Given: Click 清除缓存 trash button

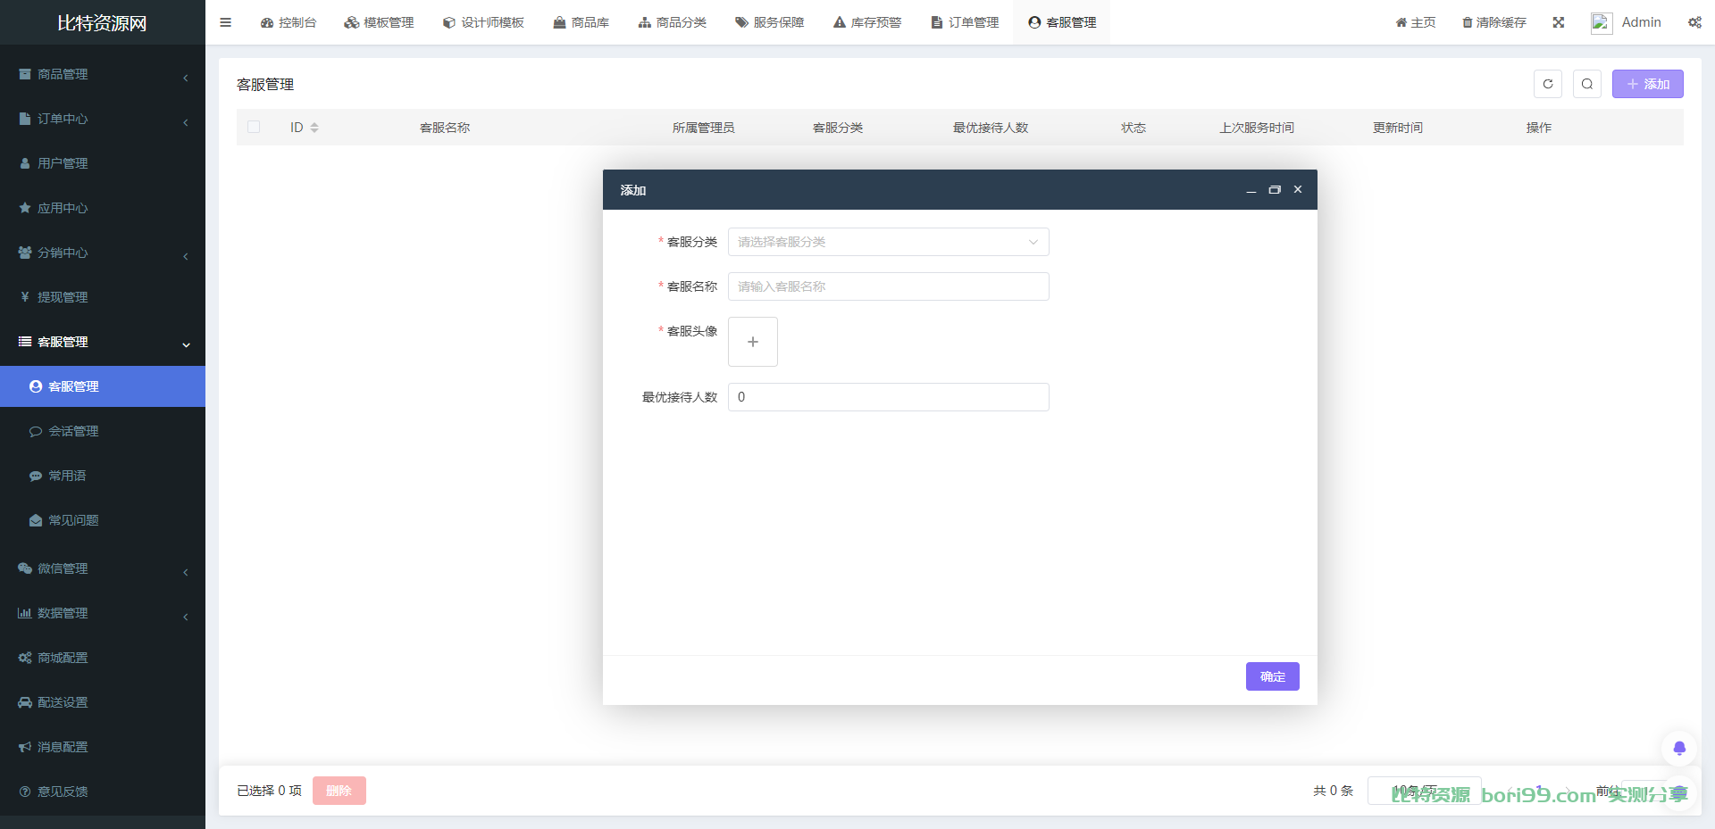Looking at the screenshot, I should 1494,22.
